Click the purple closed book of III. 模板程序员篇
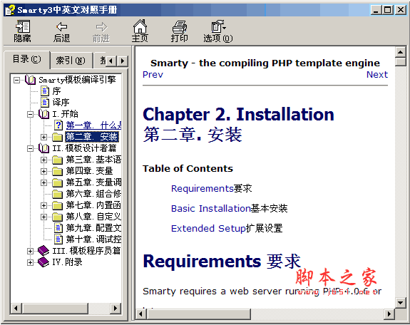Image resolution: width=410 pixels, height=325 pixels. (43, 250)
